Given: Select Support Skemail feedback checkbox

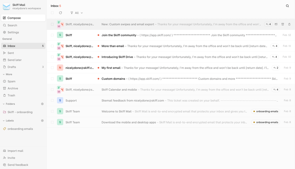Looking at the screenshot, I should tap(52, 101).
